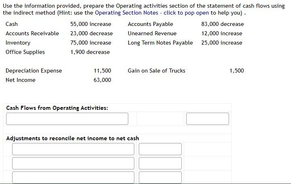This screenshot has height=184, width=291.
Task: Click the first description field under Cash Flows from Operating Activities
Action: (67, 119)
